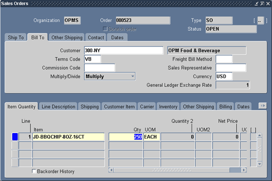Click the horizontal scrollbar left arrow
The image size is (272, 181).
tap(111, 170)
